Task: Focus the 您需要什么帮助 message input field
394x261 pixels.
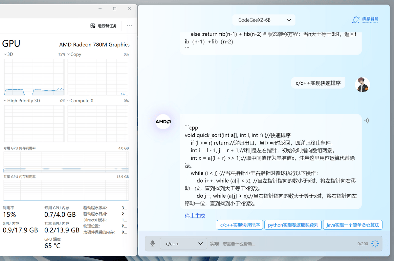Action: point(282,244)
